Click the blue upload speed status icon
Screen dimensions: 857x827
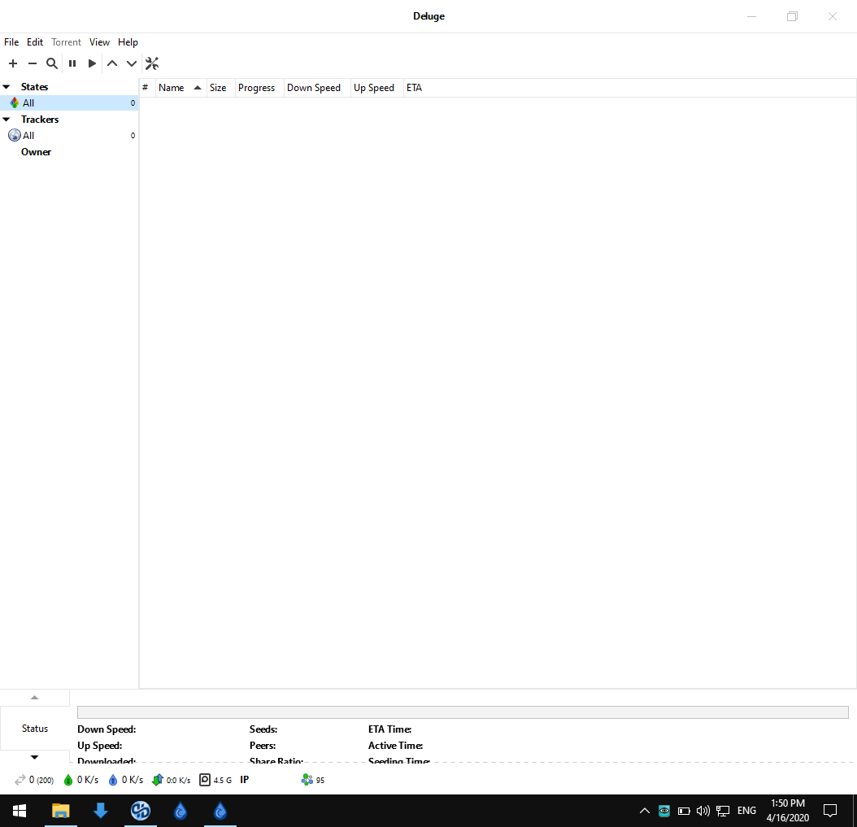pyautogui.click(x=113, y=780)
